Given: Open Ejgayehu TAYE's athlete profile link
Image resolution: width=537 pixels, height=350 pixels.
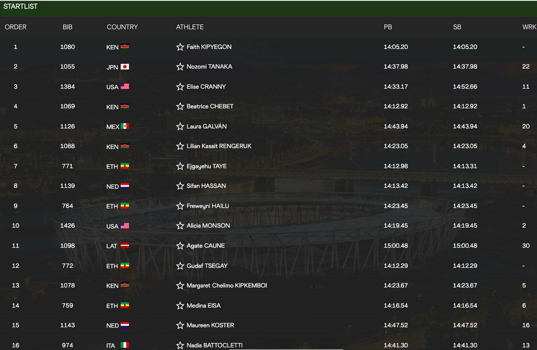Looking at the screenshot, I should (206, 166).
